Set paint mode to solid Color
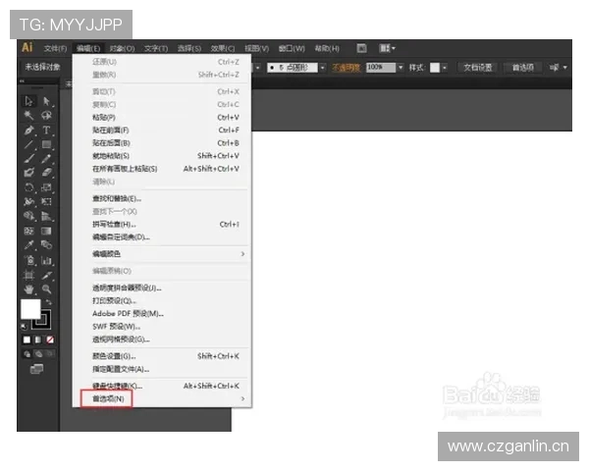 pyautogui.click(x=27, y=340)
